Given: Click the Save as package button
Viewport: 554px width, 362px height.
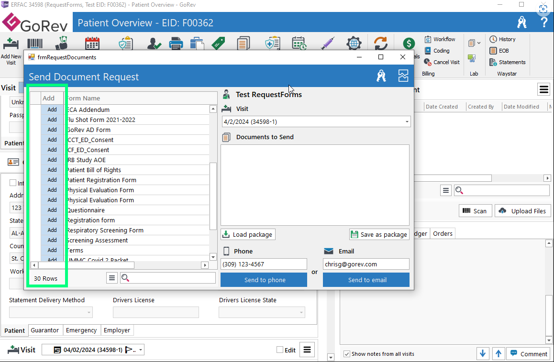Looking at the screenshot, I should click(379, 234).
